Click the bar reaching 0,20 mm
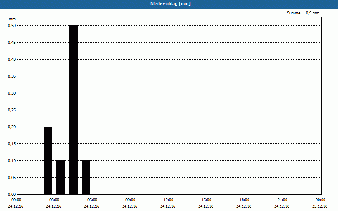 click(x=48, y=161)
